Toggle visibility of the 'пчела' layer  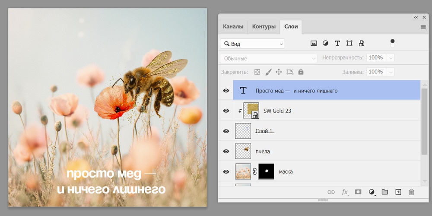coord(226,151)
